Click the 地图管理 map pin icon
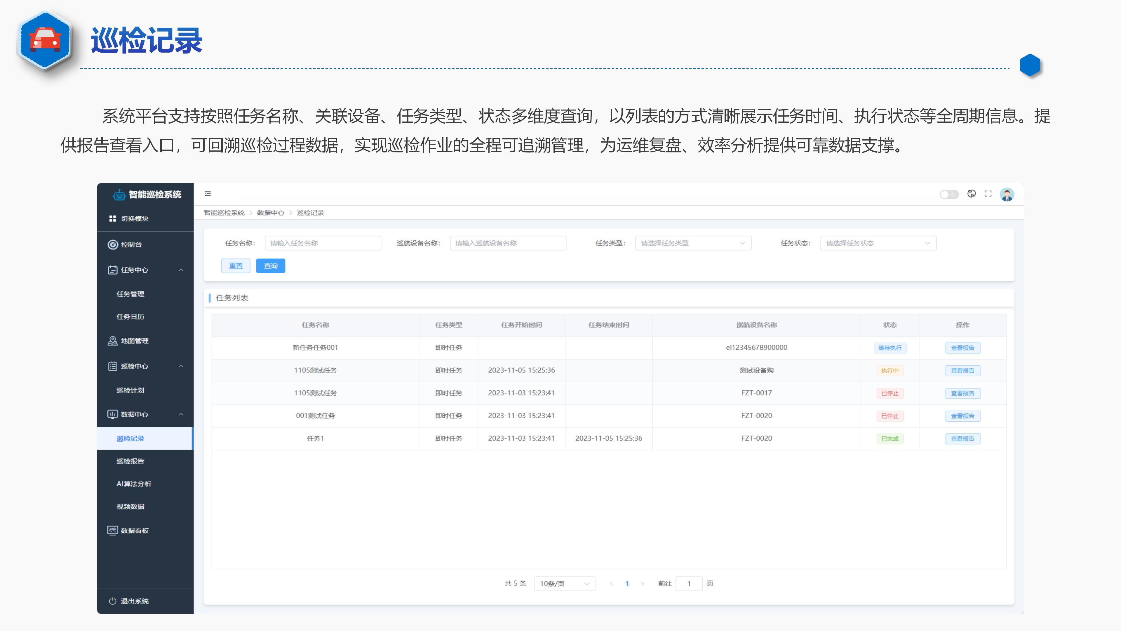 pyautogui.click(x=112, y=341)
